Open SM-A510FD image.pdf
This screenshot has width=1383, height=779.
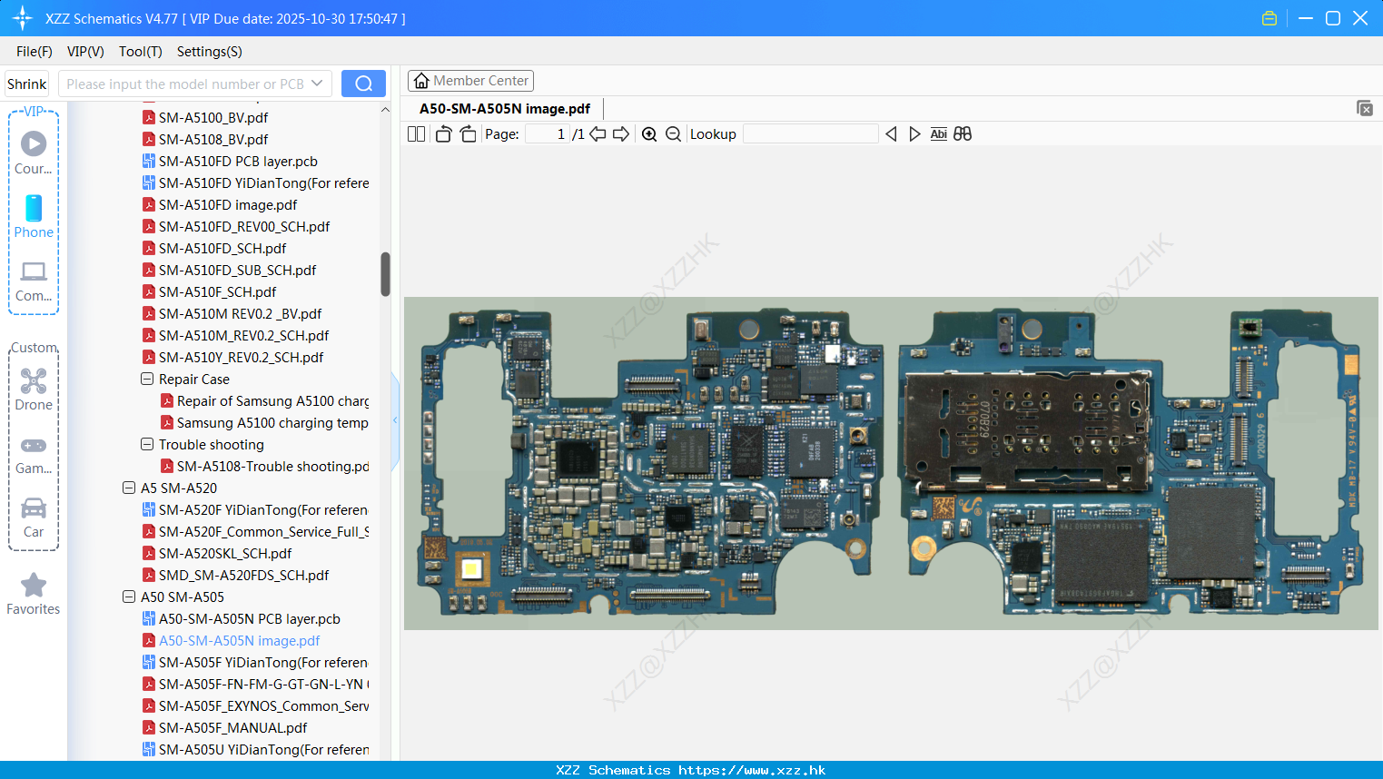pyautogui.click(x=228, y=204)
